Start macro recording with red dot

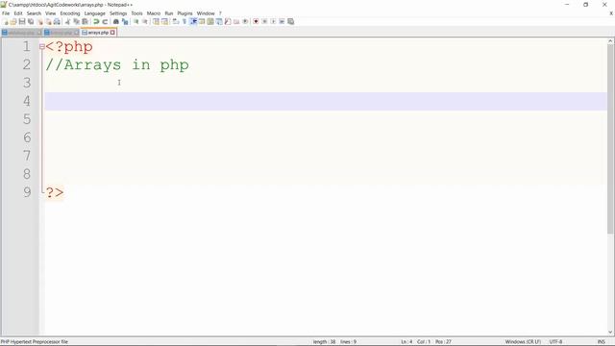256,21
